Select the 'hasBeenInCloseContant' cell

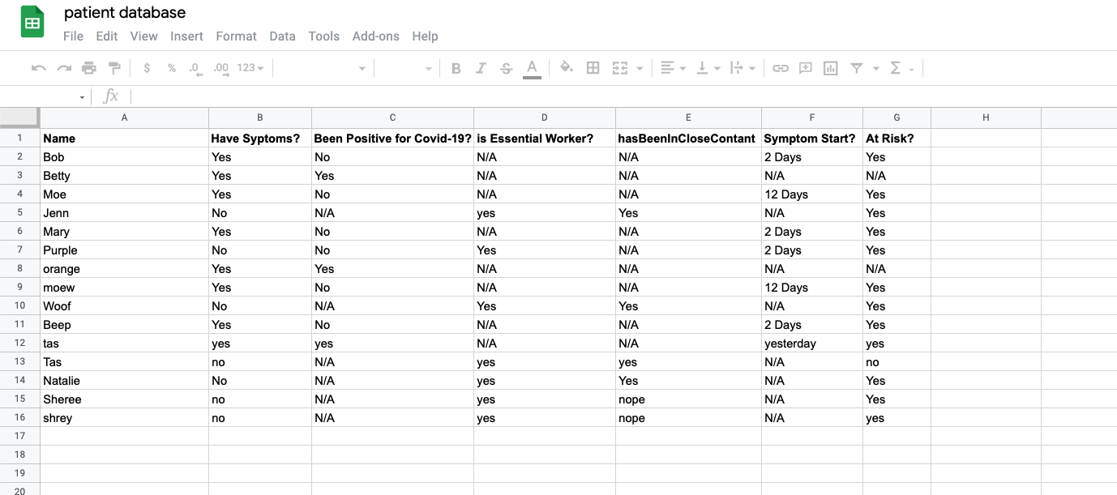688,138
